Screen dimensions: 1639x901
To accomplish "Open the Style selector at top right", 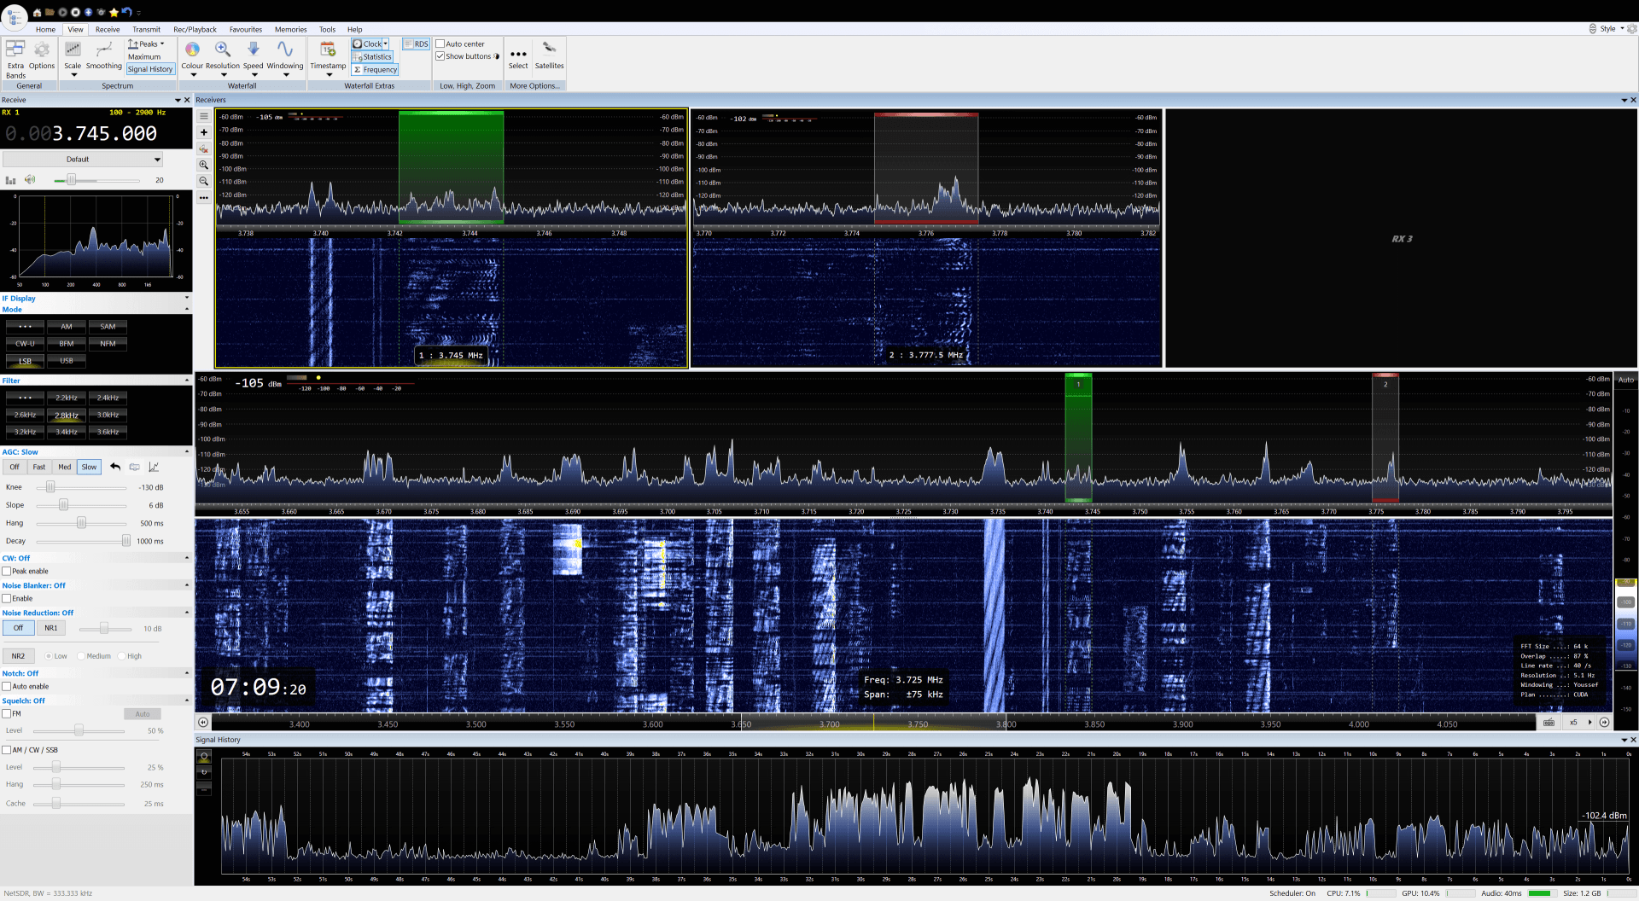I will pos(1608,28).
